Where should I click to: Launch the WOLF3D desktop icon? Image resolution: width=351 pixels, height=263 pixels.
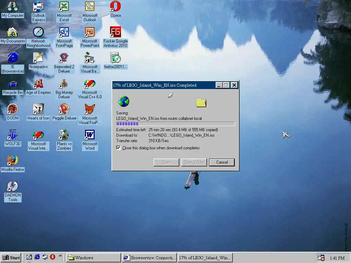[x=13, y=138]
